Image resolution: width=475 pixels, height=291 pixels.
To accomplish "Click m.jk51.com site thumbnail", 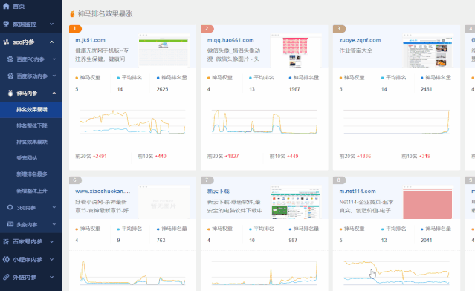I will click(164, 50).
